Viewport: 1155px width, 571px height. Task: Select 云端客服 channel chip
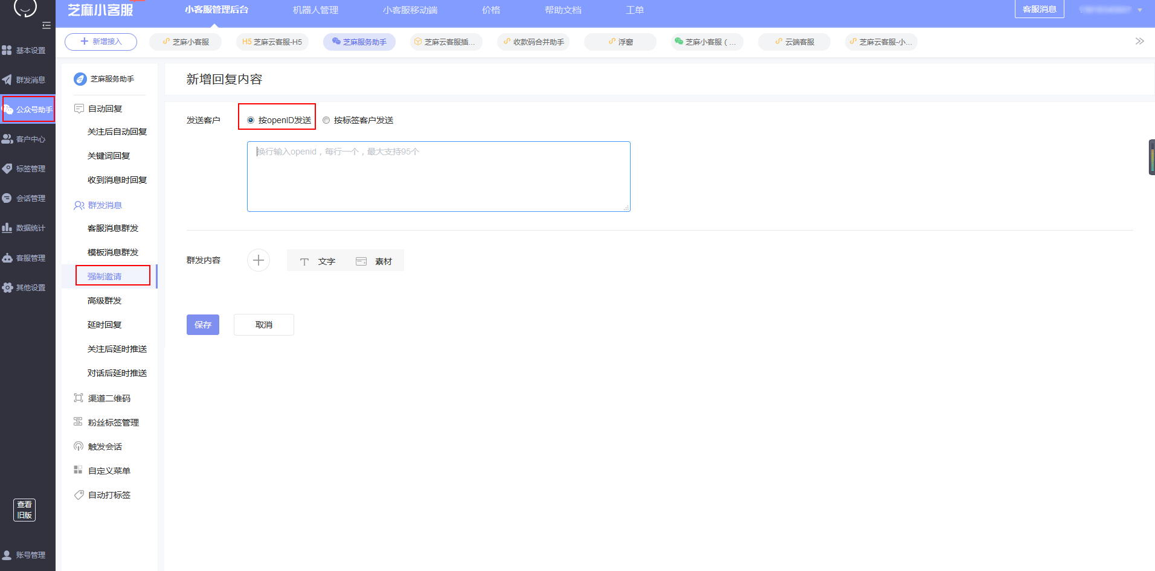[x=794, y=42]
